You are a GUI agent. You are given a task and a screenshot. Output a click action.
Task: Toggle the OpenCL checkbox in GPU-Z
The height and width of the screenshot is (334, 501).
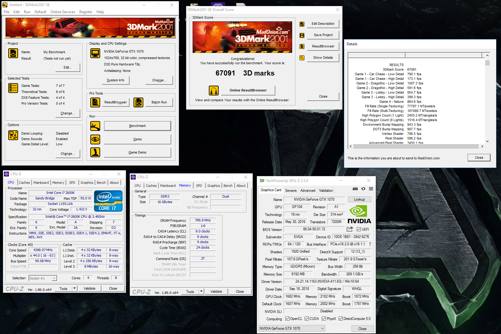coord(287,318)
